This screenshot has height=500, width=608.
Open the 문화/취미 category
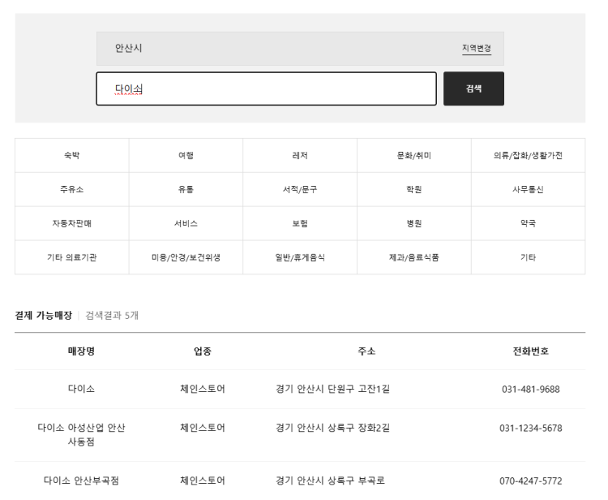[413, 155]
